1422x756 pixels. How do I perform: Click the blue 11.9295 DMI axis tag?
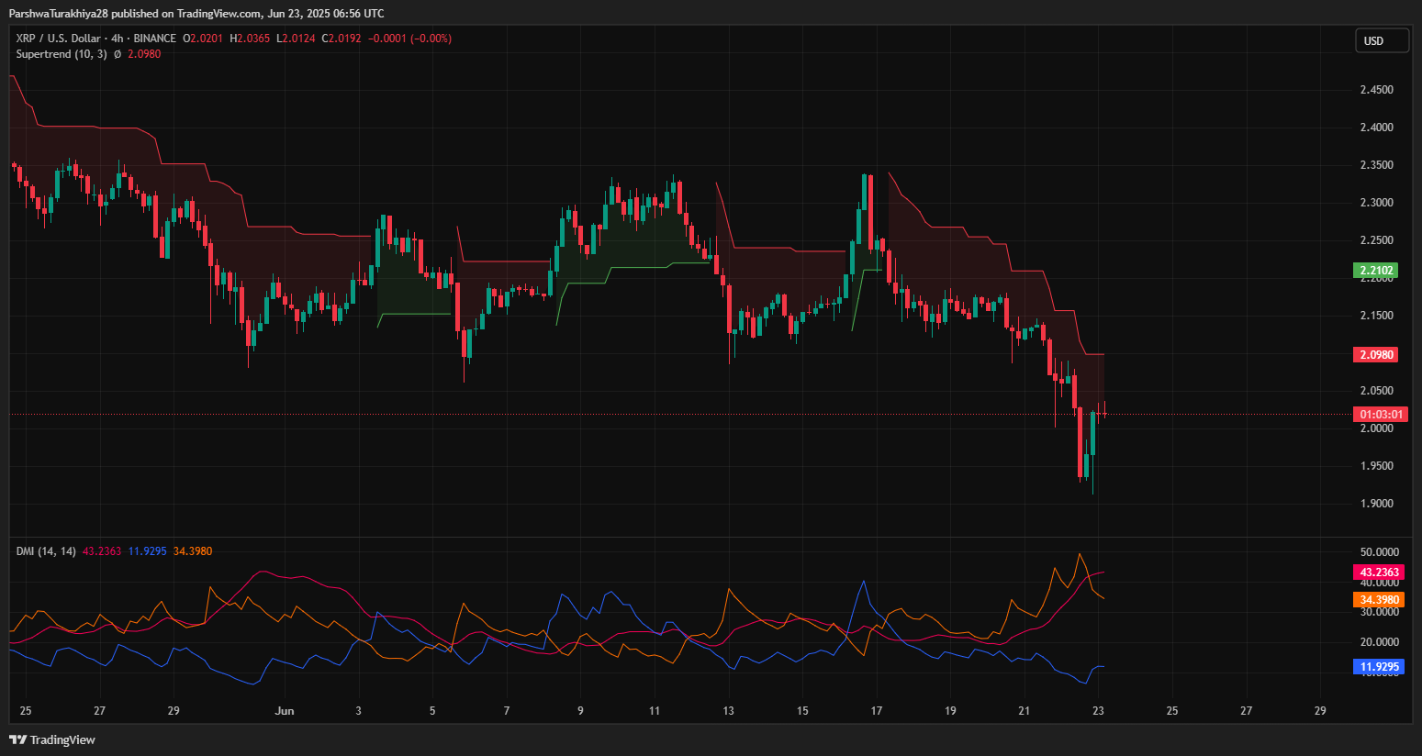pyautogui.click(x=1379, y=667)
